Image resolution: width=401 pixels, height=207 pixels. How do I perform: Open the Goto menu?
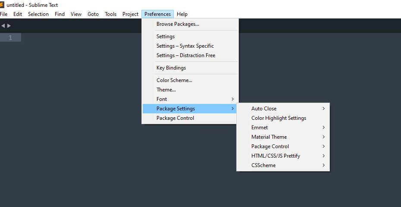tap(93, 14)
